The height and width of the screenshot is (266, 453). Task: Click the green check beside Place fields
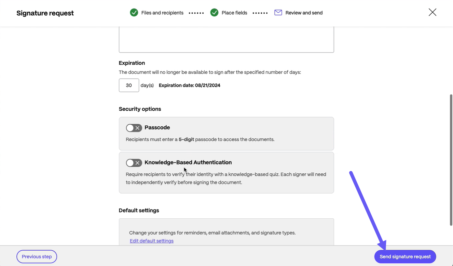214,13
